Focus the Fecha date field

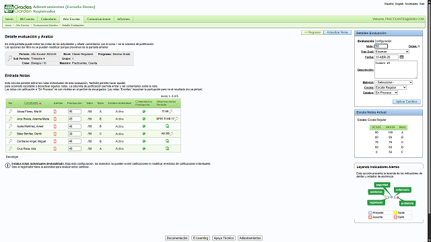387,57
